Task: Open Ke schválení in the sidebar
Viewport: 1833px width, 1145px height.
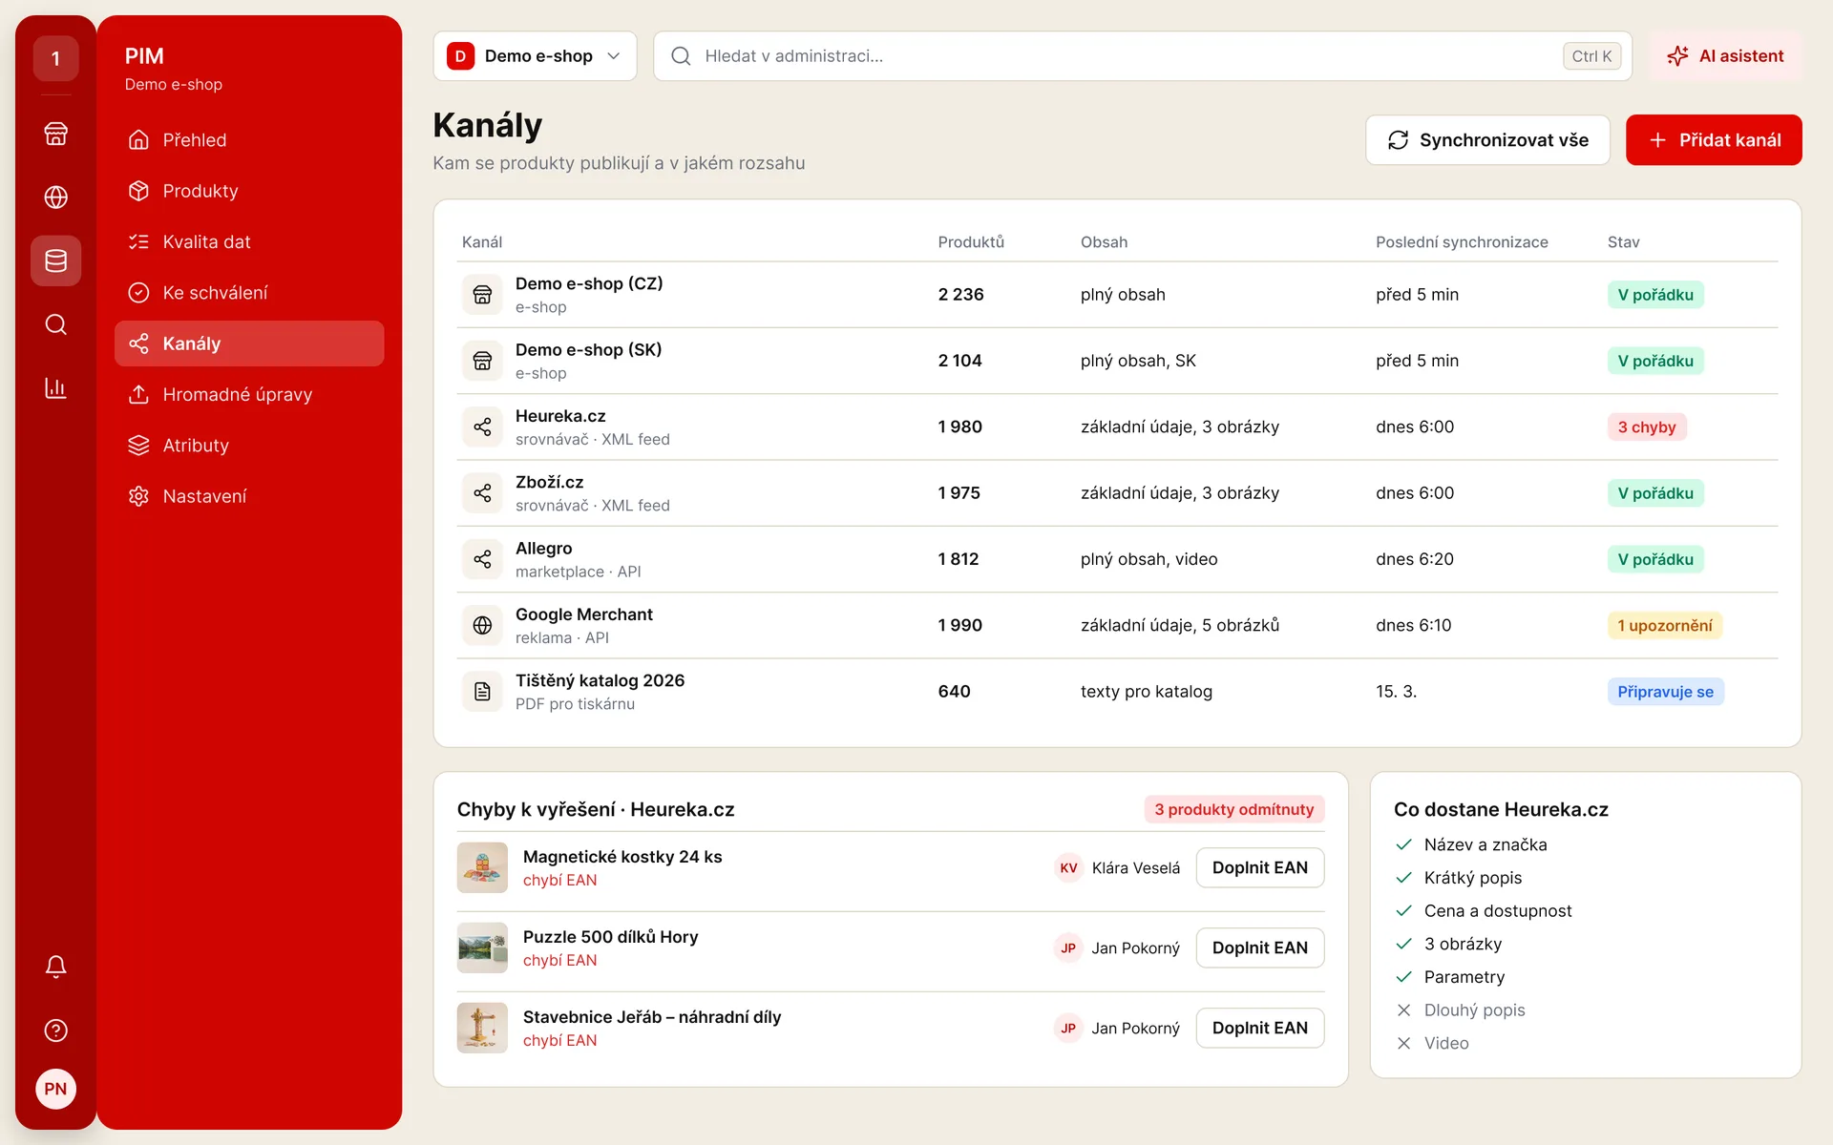Action: point(249,293)
